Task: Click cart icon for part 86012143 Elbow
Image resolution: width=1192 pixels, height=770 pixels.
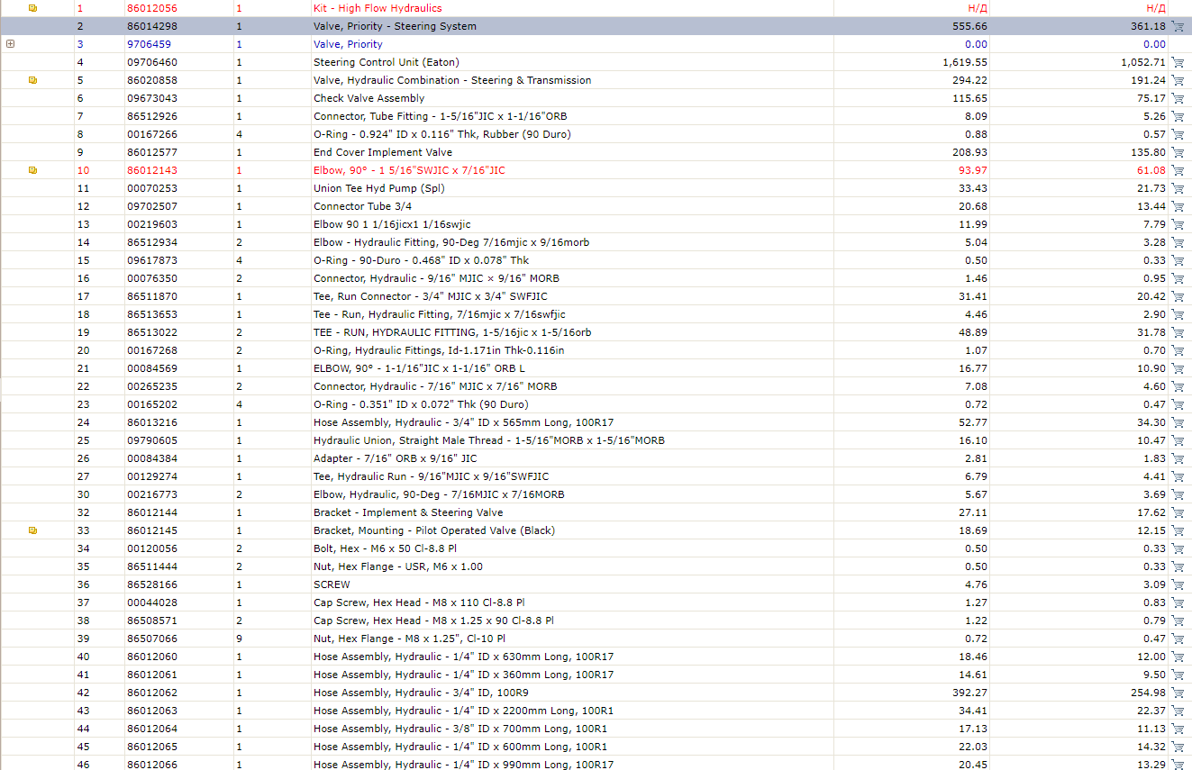Action: coord(1178,170)
